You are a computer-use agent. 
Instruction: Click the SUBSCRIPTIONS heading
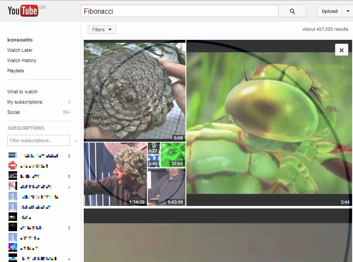[x=26, y=128]
